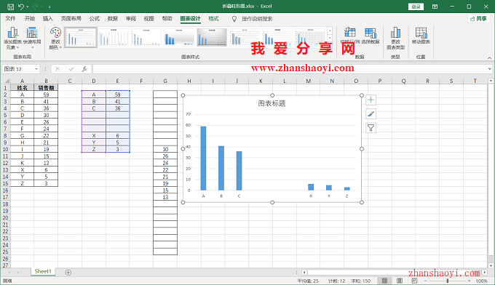The image size is (495, 285).
Task: Click the Switch Row/Column icon
Action: [350, 36]
